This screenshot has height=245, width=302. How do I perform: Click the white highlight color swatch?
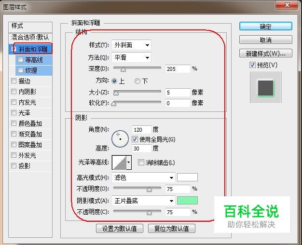[x=187, y=177]
